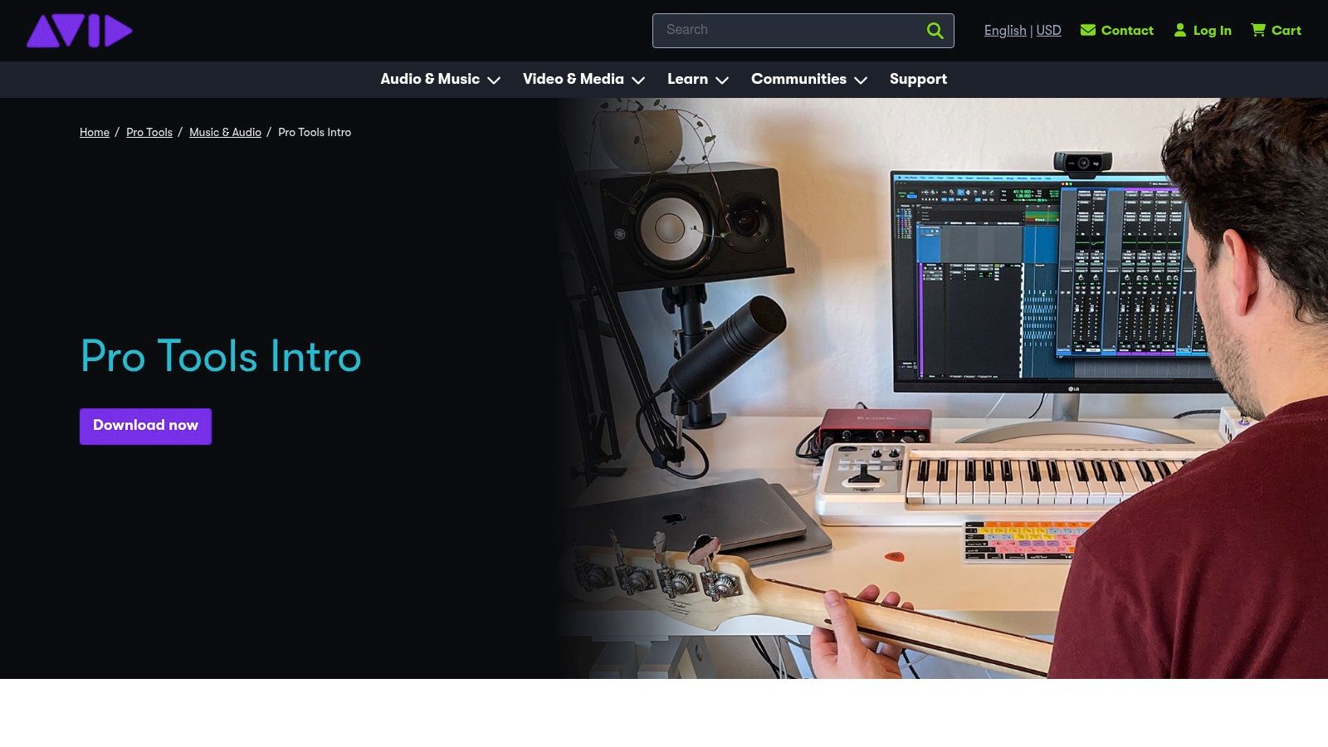
Task: Expand the Video & Media dropdown
Action: (638, 81)
